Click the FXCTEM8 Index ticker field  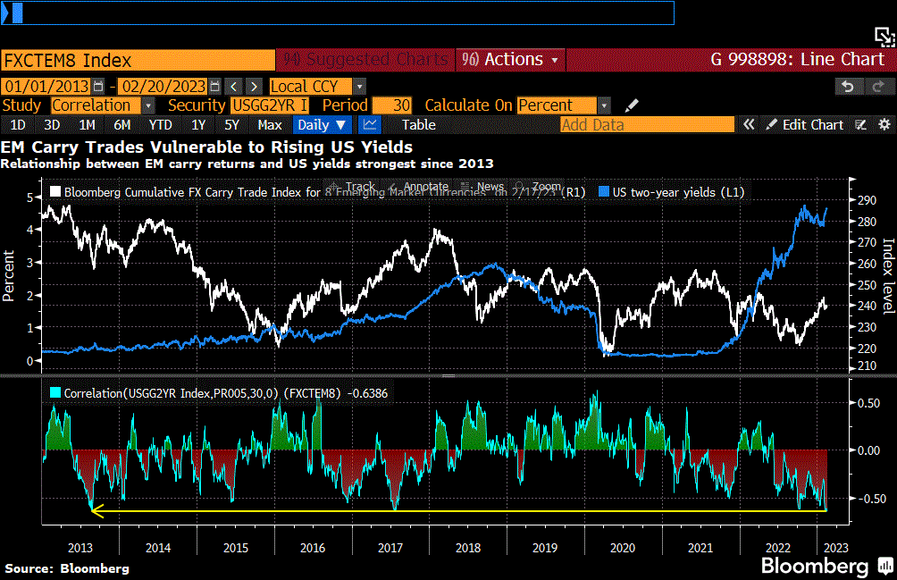[x=138, y=60]
